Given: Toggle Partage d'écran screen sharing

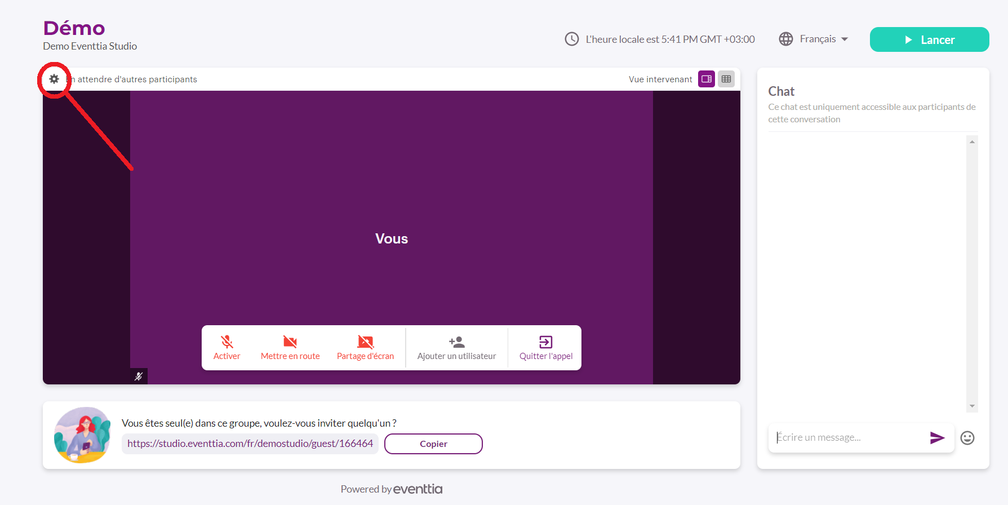Looking at the screenshot, I should 365,348.
